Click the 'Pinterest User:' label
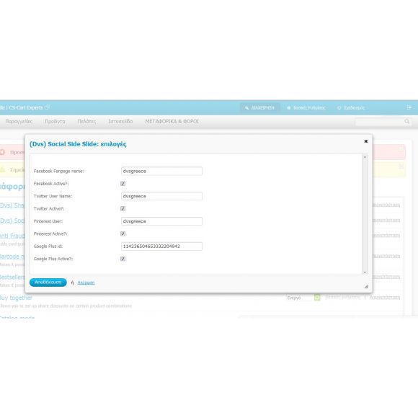418x418 pixels. pos(48,221)
